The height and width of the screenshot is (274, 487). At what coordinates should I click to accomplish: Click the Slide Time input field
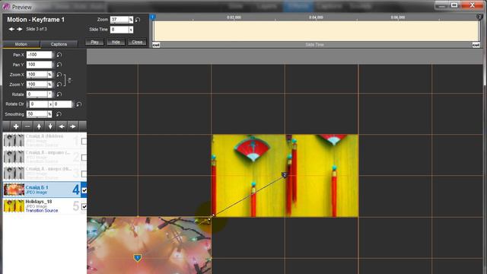[119, 30]
